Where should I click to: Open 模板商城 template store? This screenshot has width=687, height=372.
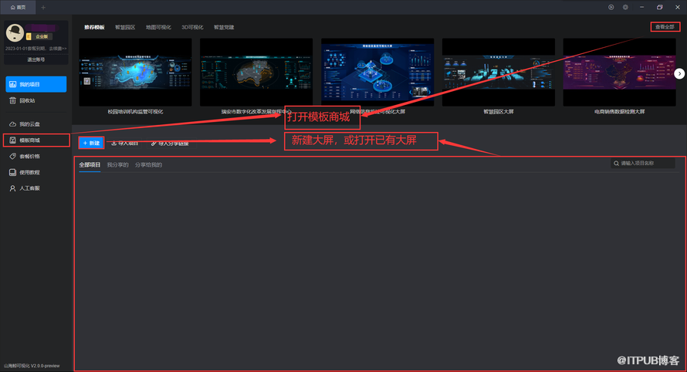[36, 140]
